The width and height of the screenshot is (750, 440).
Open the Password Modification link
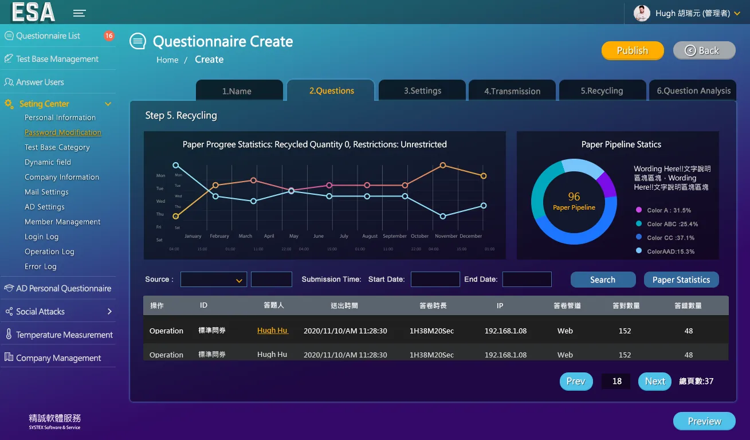(x=63, y=132)
